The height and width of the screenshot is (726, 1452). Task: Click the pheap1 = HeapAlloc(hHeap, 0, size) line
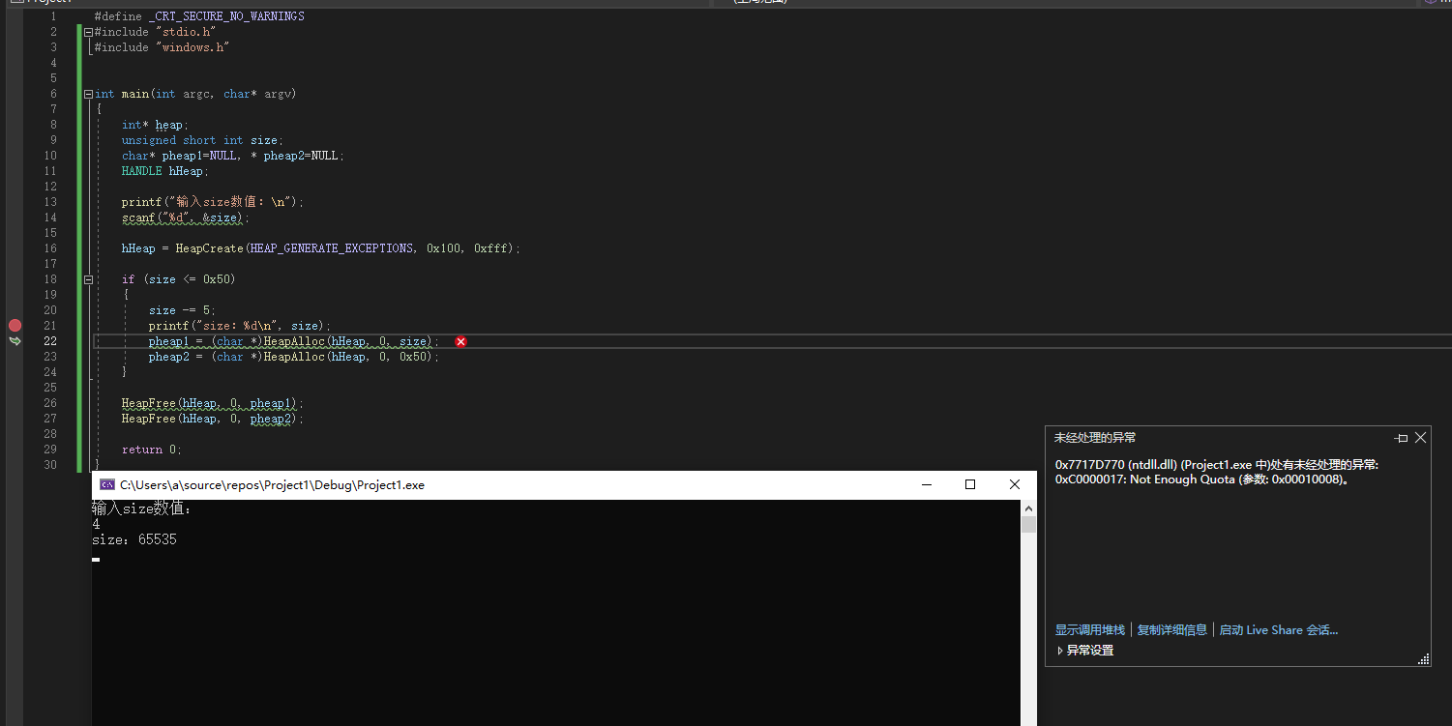click(x=294, y=341)
